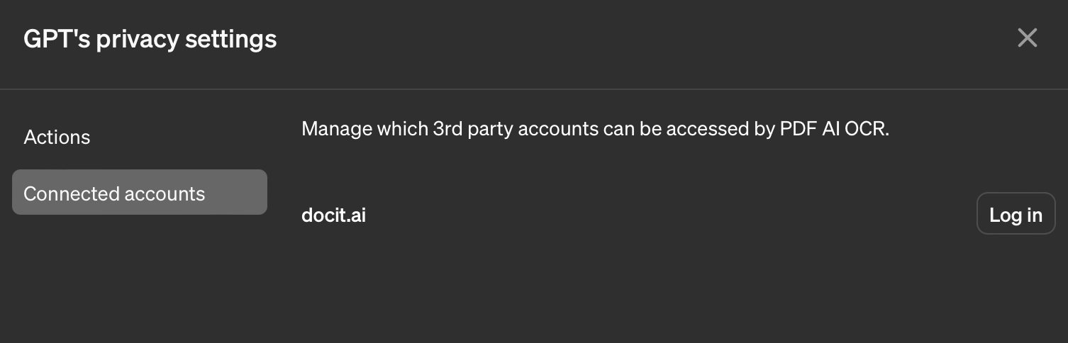Click the PDF AI OCR name in the description
1068x343 pixels.
pyautogui.click(x=833, y=129)
